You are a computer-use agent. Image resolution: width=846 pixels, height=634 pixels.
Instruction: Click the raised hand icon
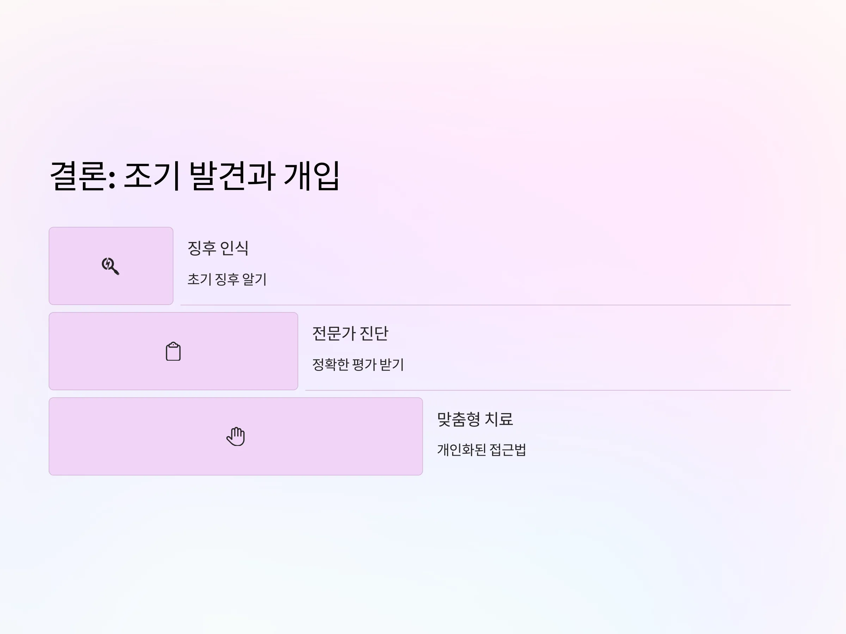click(235, 436)
